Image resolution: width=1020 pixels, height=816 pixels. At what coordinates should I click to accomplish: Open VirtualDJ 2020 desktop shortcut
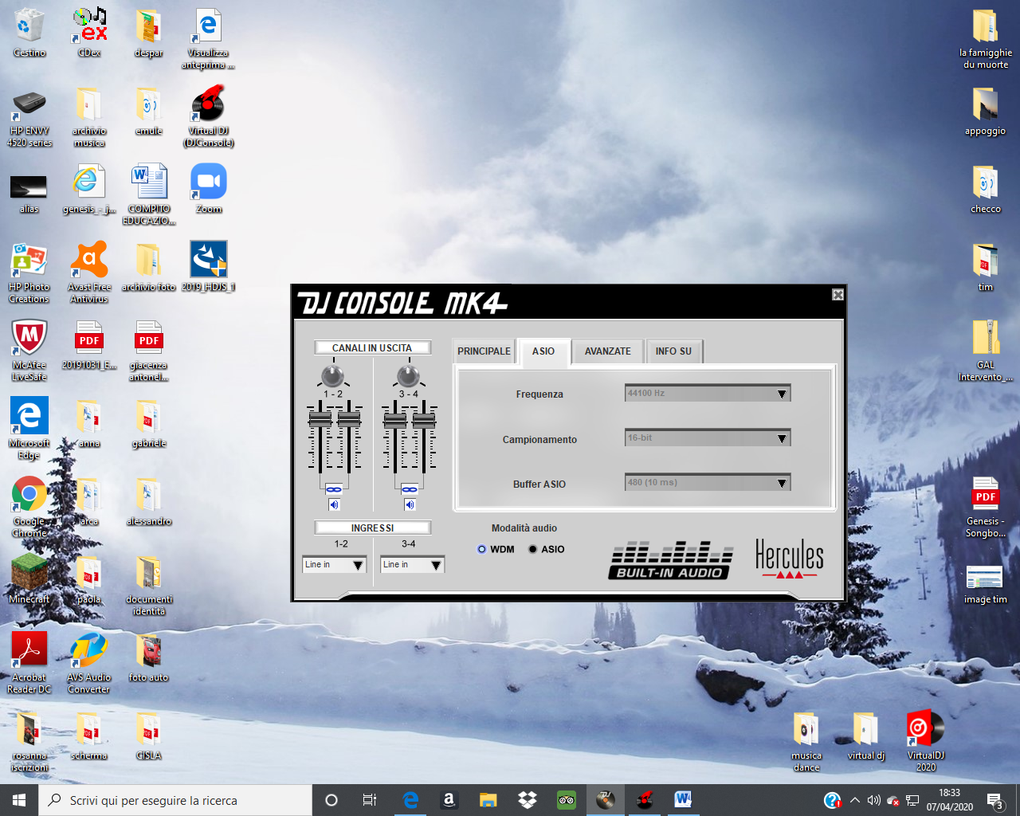click(926, 741)
